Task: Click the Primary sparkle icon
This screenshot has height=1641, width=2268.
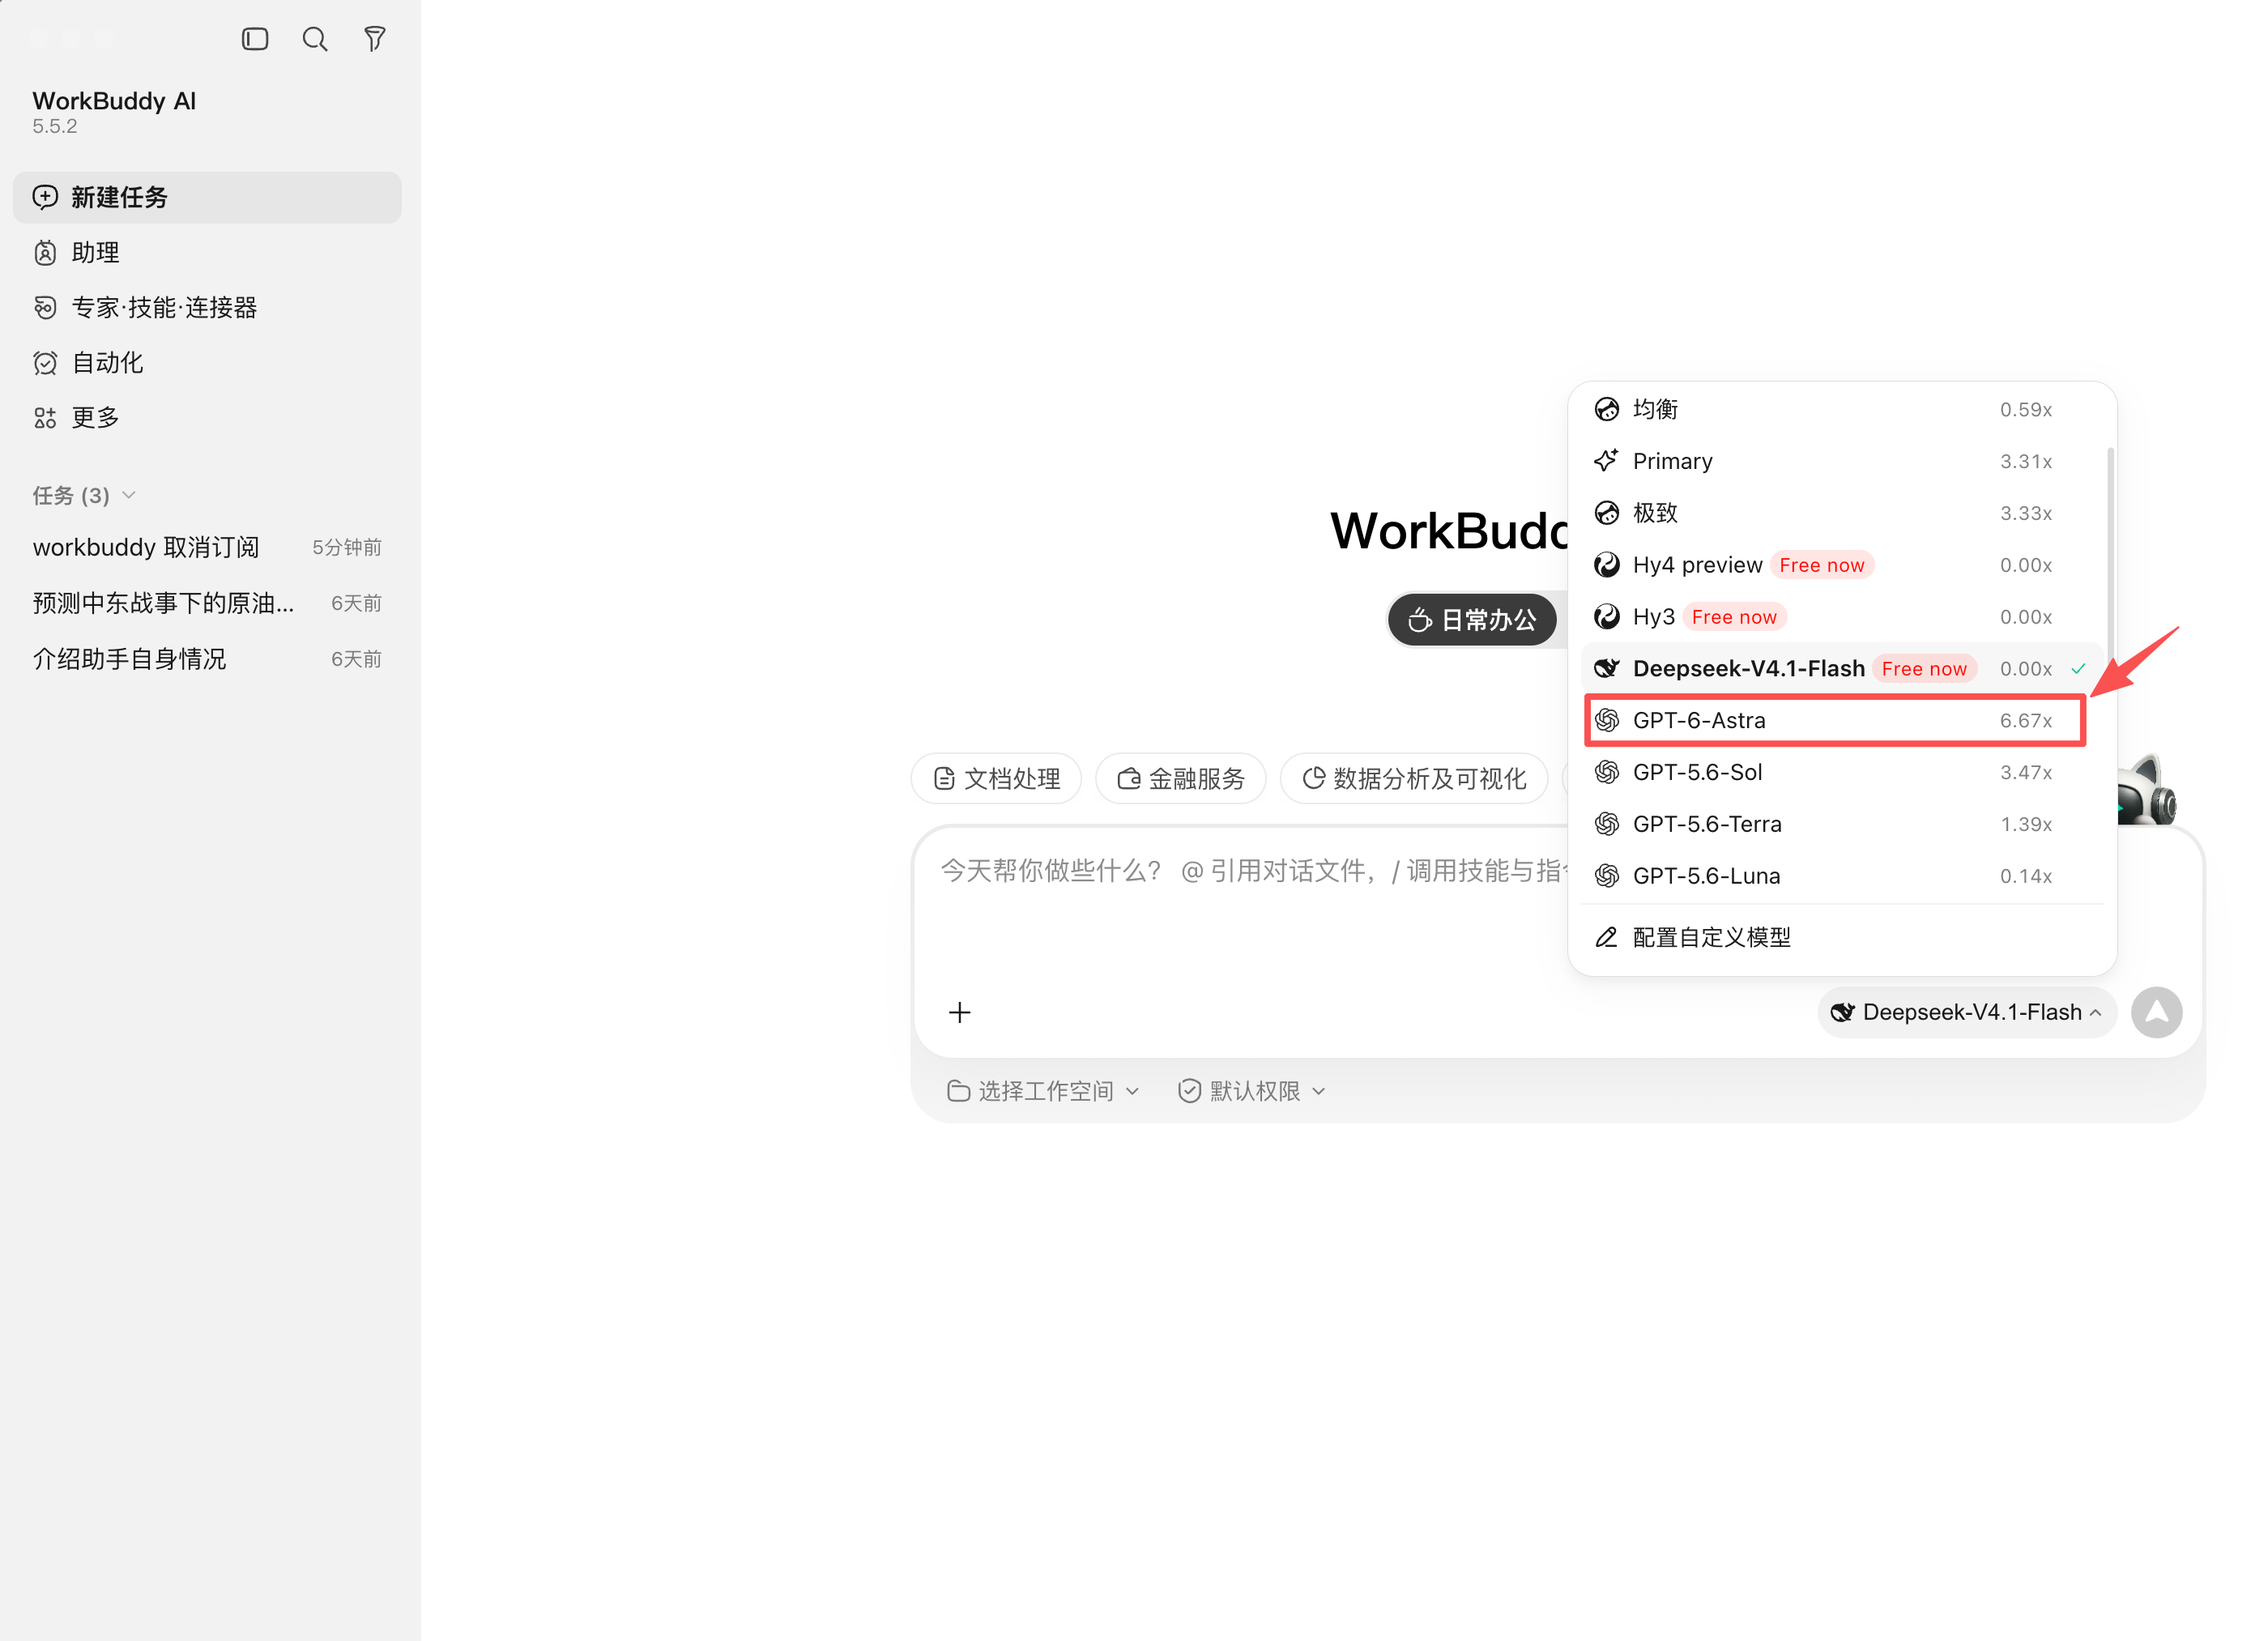Action: [1606, 461]
